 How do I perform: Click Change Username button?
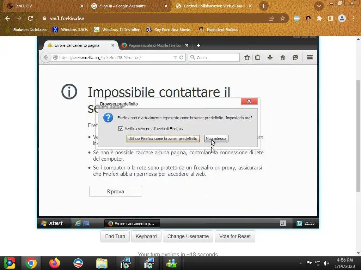pos(188,236)
